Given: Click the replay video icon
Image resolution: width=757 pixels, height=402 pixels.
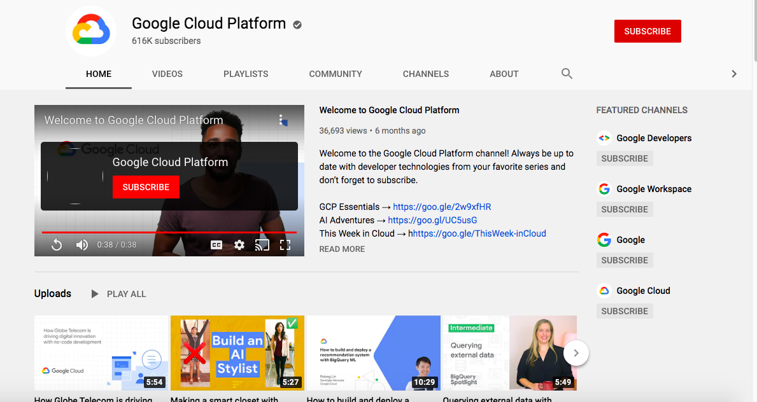Looking at the screenshot, I should pos(57,245).
